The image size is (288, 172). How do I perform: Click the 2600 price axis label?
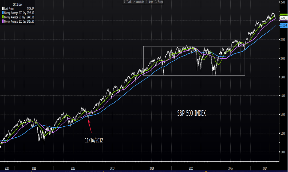click(282, 2)
